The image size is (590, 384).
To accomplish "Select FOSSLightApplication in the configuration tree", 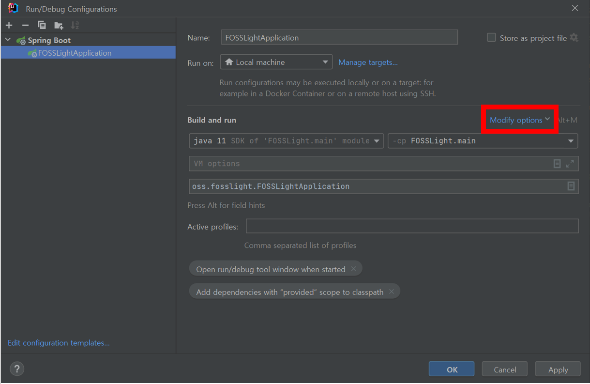I will (88, 53).
